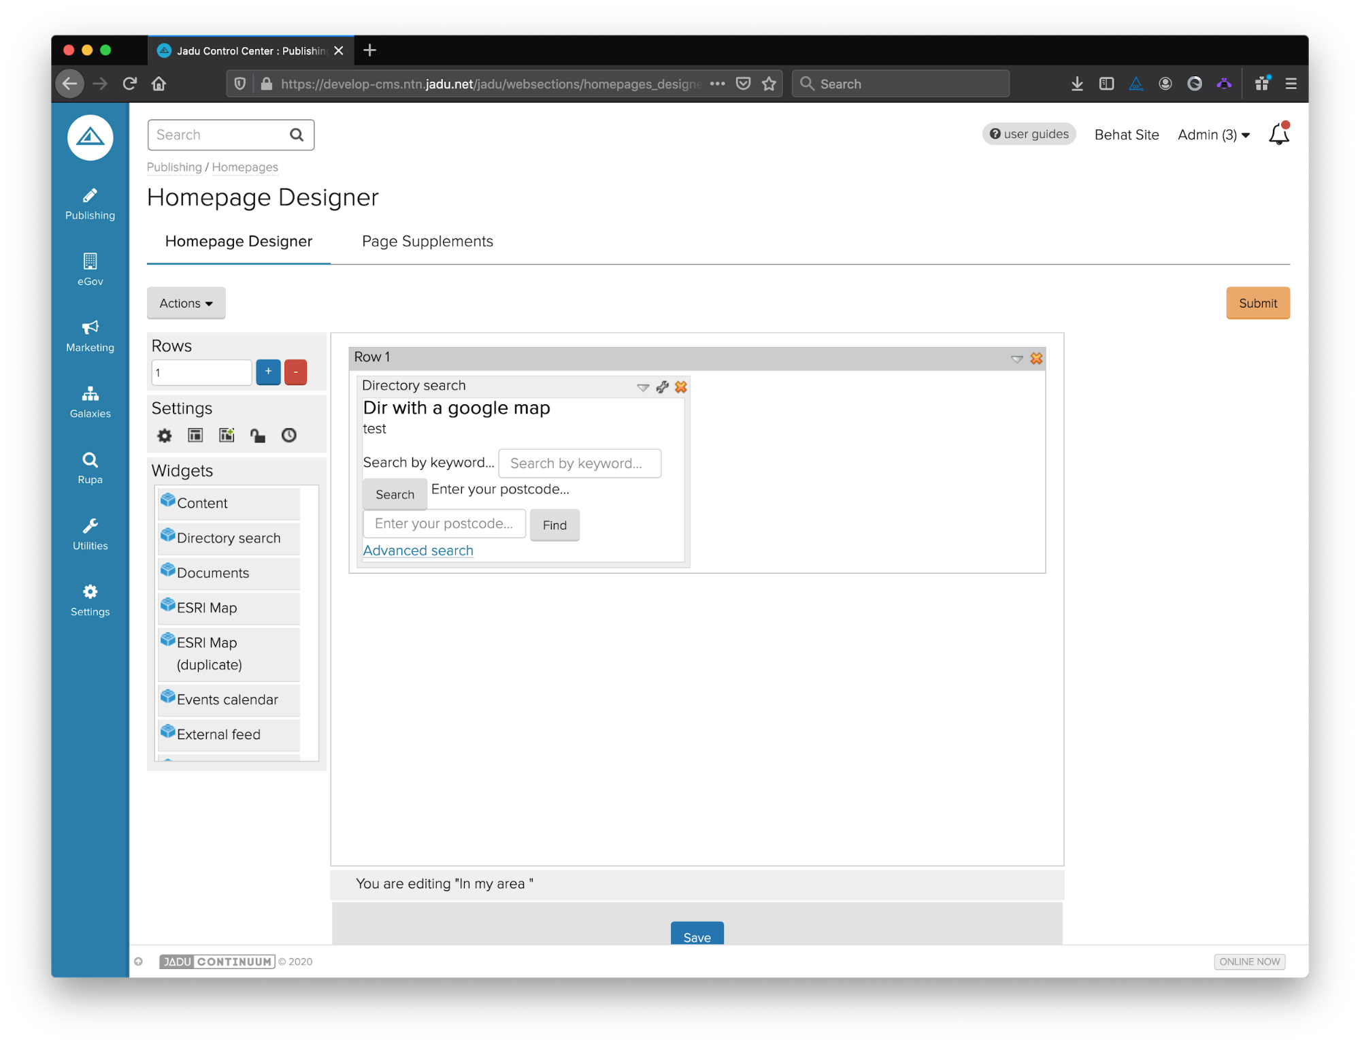Expand the Admin (3) user menu
The width and height of the screenshot is (1360, 1046).
coord(1213,135)
